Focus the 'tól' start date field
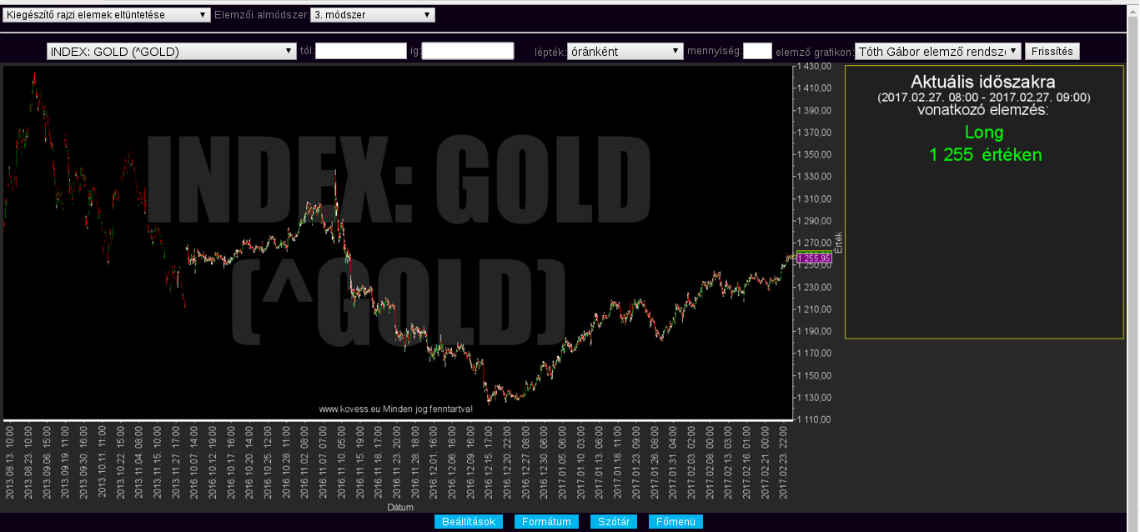 [360, 52]
